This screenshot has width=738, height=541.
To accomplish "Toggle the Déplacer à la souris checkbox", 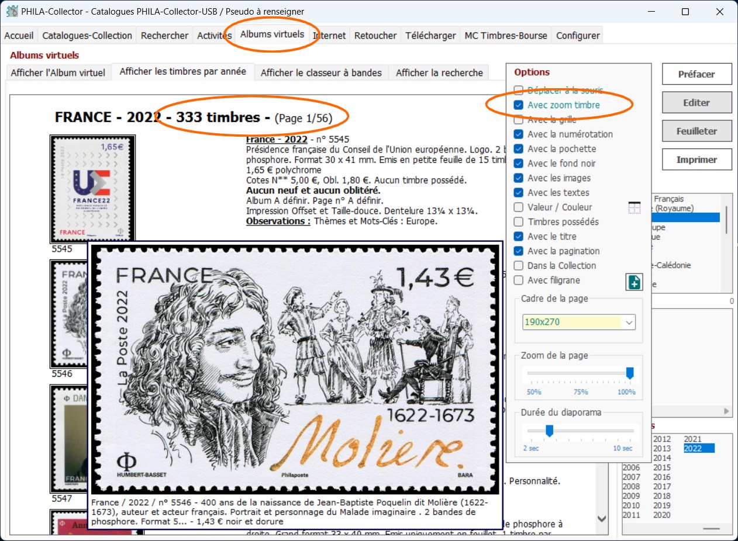I will pyautogui.click(x=518, y=91).
